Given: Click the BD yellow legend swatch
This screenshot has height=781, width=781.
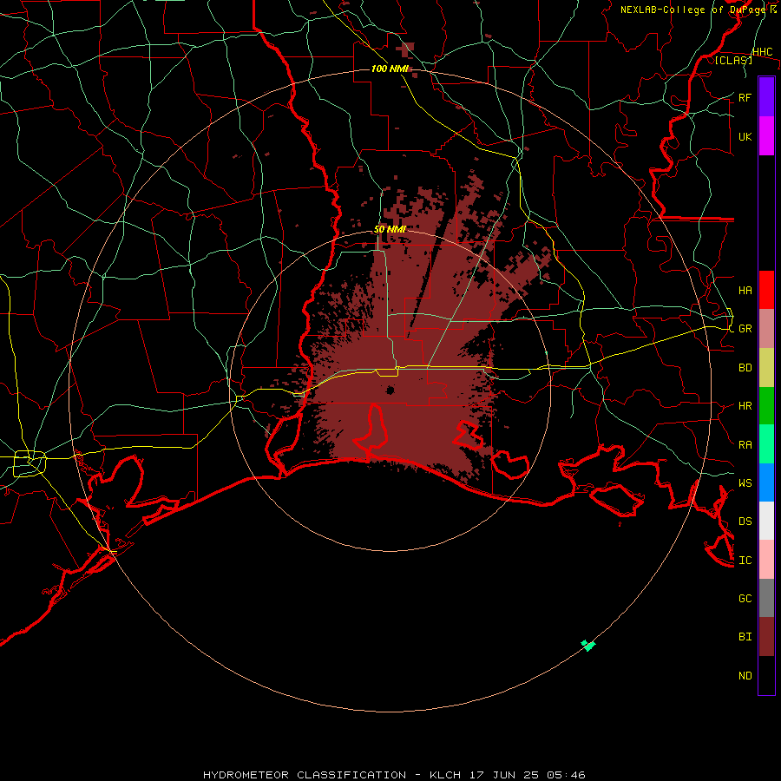Looking at the screenshot, I should click(766, 368).
